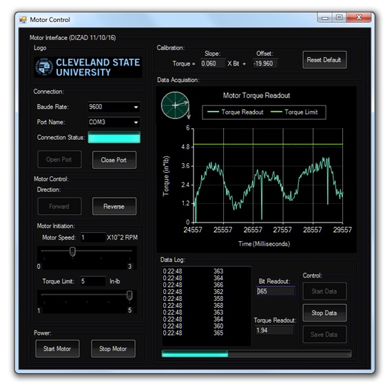Screen dimensions: 387x385
Task: Click the Motor Control window title icon
Action: tap(23, 20)
